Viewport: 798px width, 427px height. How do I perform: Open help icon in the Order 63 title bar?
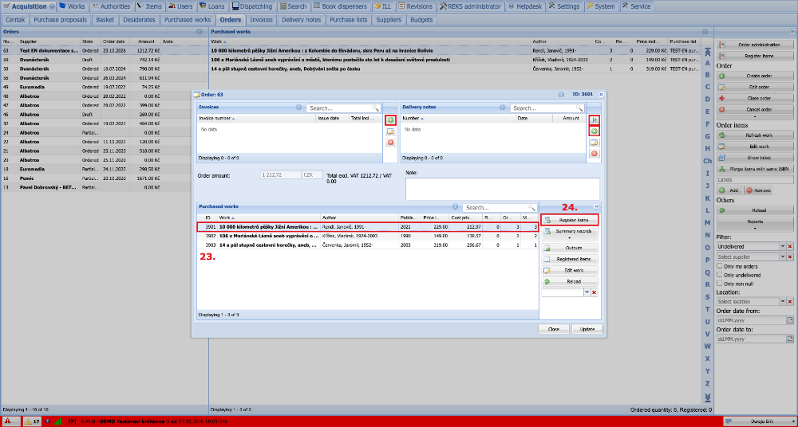(x=561, y=94)
